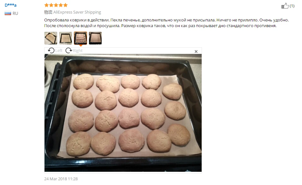
Task: Open the first review thumbnail of folded mat
Action: click(51, 38)
